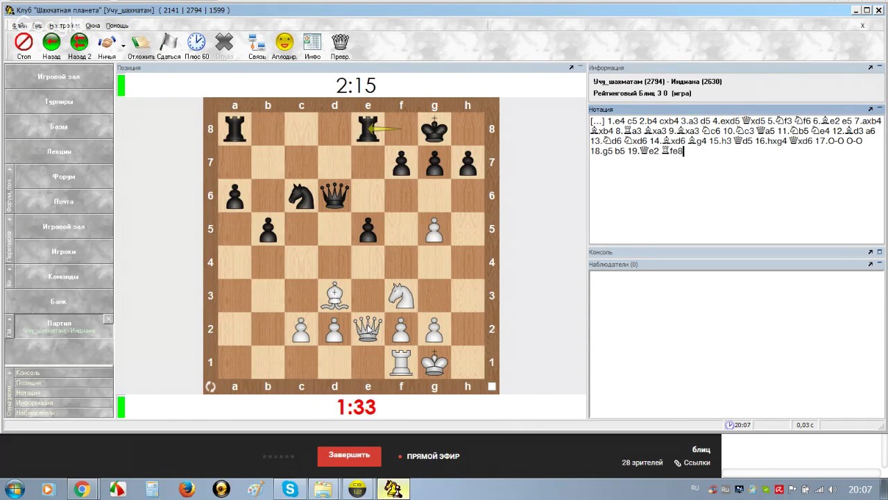
Task: Expand the Наблюдатели panel pin arrow
Action: tap(870, 264)
